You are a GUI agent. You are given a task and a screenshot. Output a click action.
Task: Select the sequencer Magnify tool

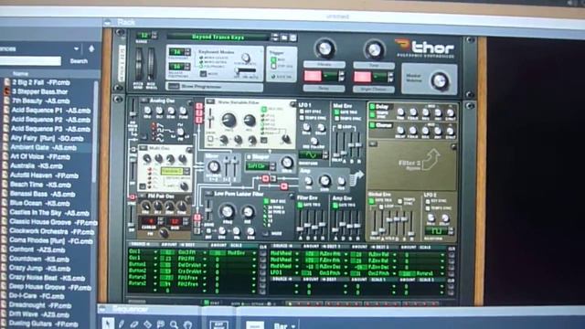point(174,324)
